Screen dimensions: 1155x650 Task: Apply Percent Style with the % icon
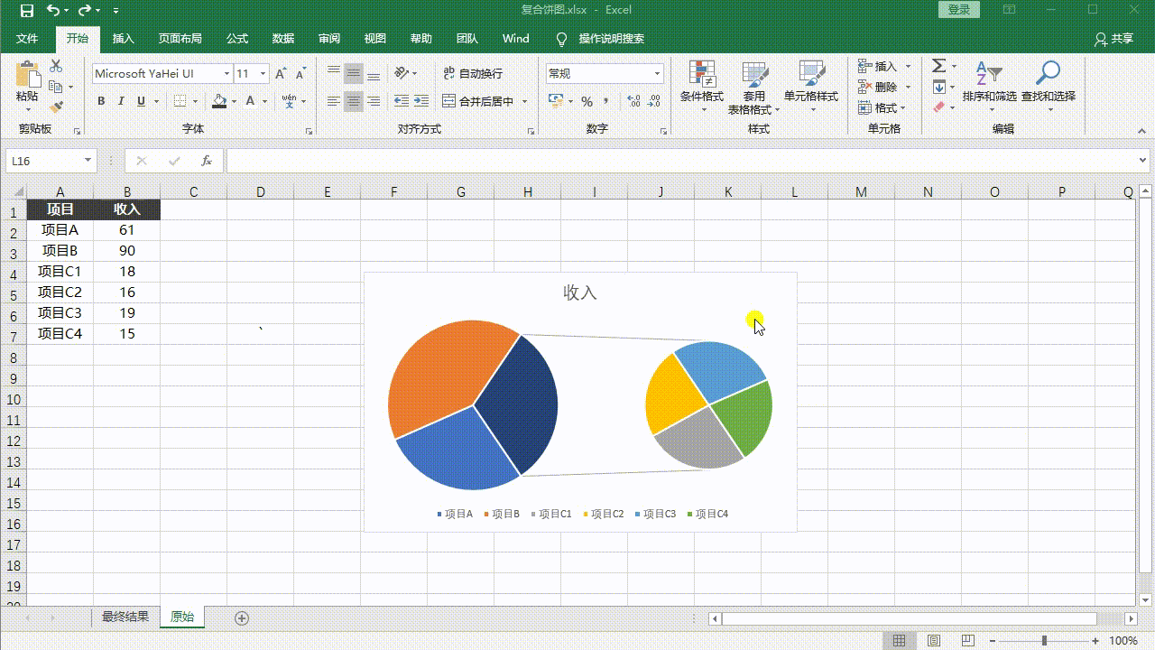(587, 101)
